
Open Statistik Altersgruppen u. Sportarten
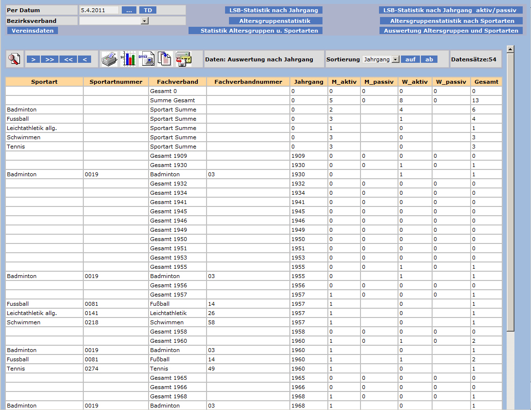256,31
